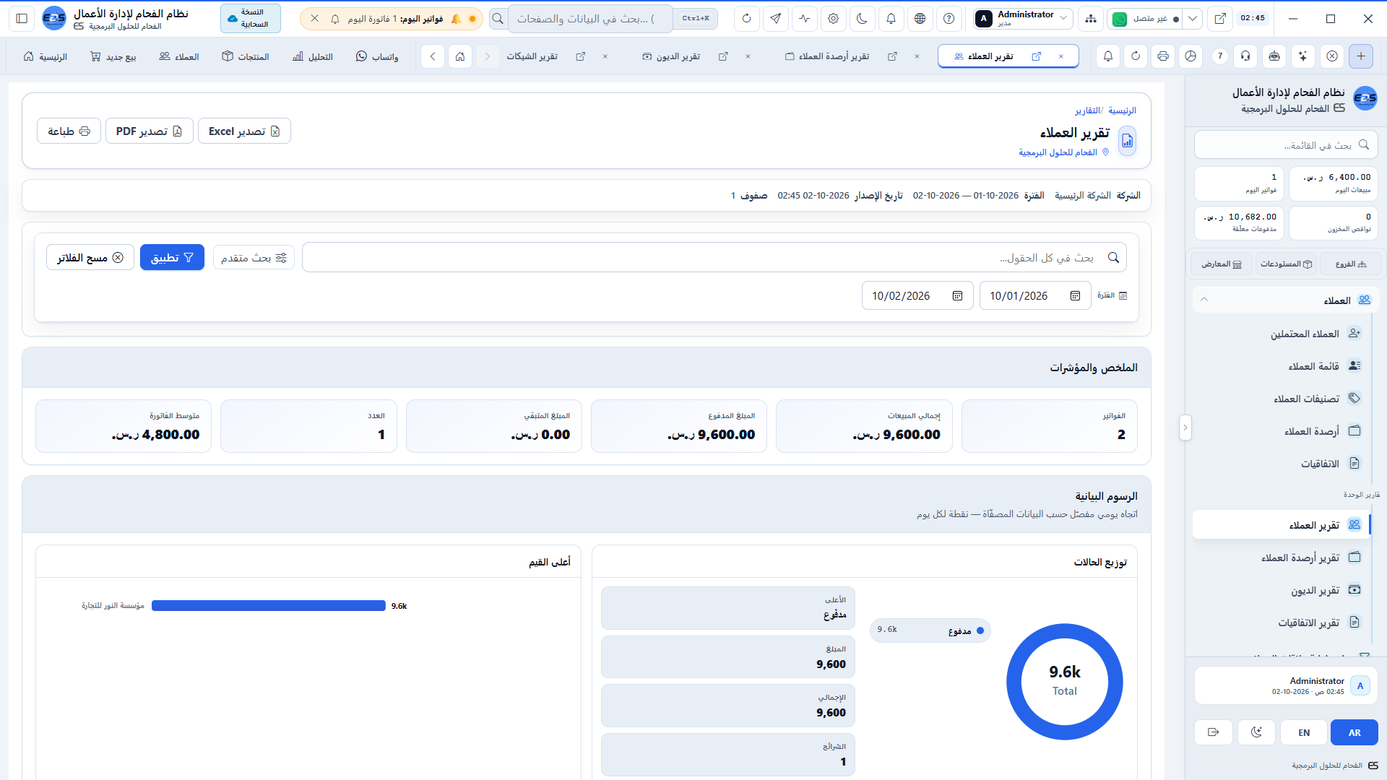Pop out تقرير العملاء tab in new window
Image resolution: width=1387 pixels, height=780 pixels.
pyautogui.click(x=1037, y=56)
